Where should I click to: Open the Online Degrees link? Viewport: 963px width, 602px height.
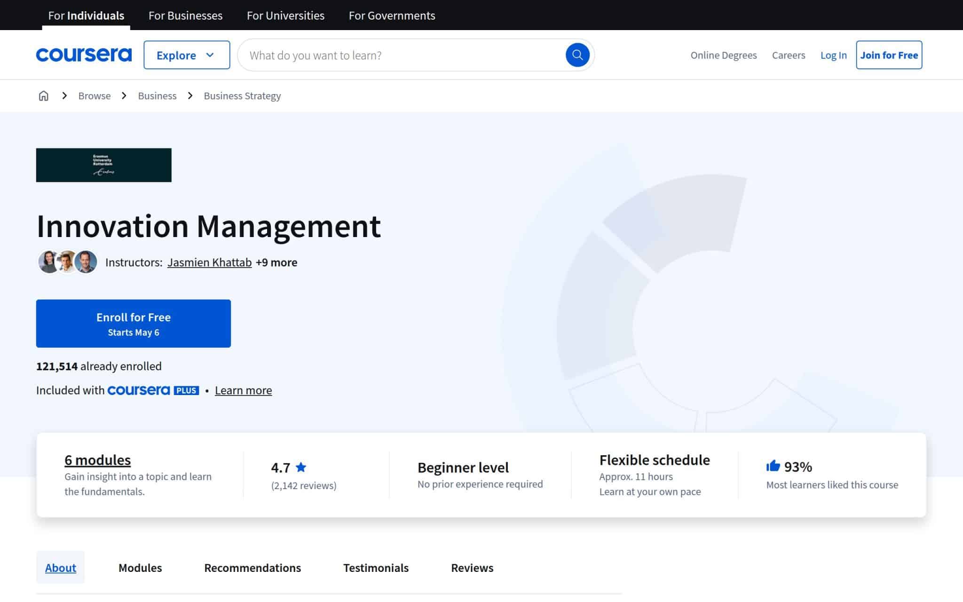[724, 55]
